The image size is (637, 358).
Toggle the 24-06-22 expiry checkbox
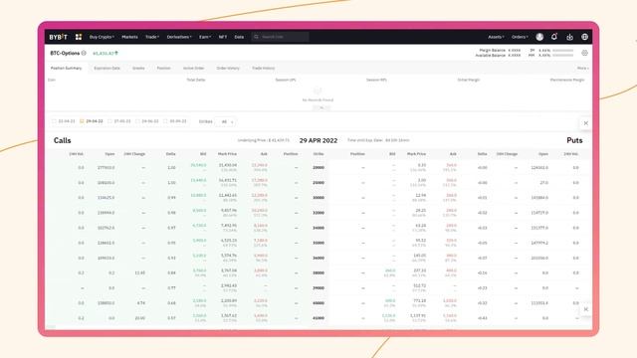tap(137, 121)
